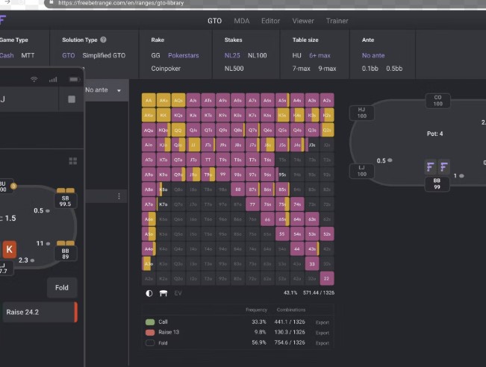Toggle the half-circle contrast view icon
Image resolution: width=486 pixels, height=367 pixels.
click(x=149, y=293)
